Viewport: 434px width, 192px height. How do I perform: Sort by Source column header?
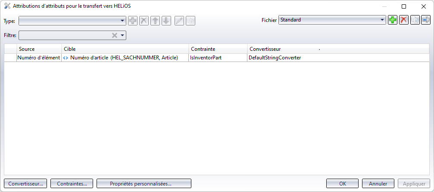[x=39, y=49]
